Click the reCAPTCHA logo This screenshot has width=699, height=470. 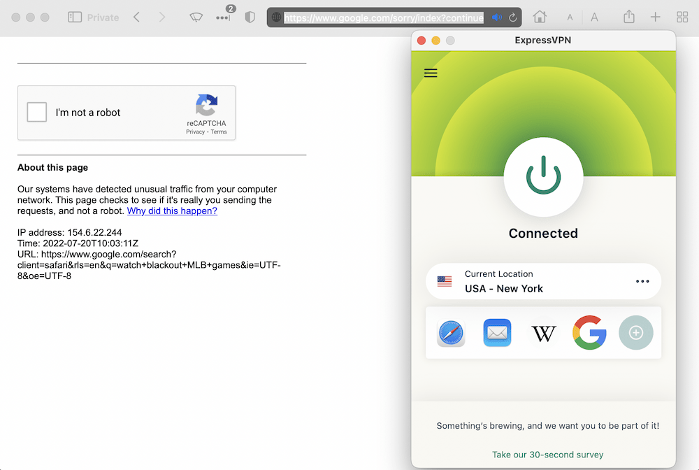pyautogui.click(x=206, y=105)
